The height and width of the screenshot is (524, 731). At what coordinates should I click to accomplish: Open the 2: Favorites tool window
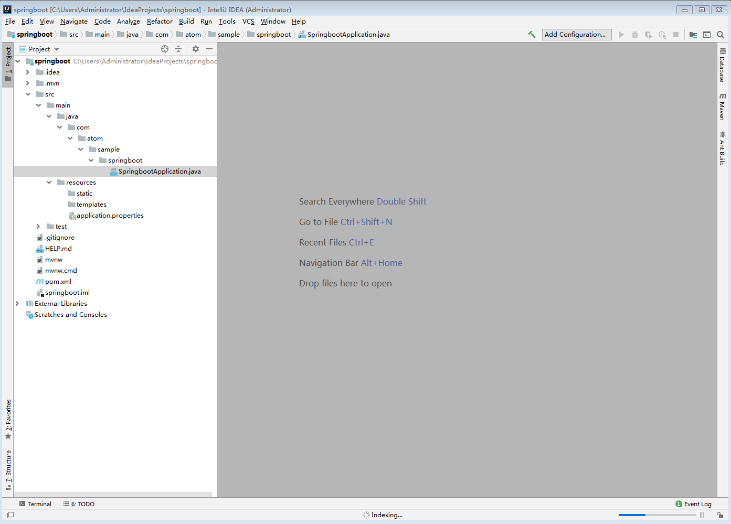(8, 420)
